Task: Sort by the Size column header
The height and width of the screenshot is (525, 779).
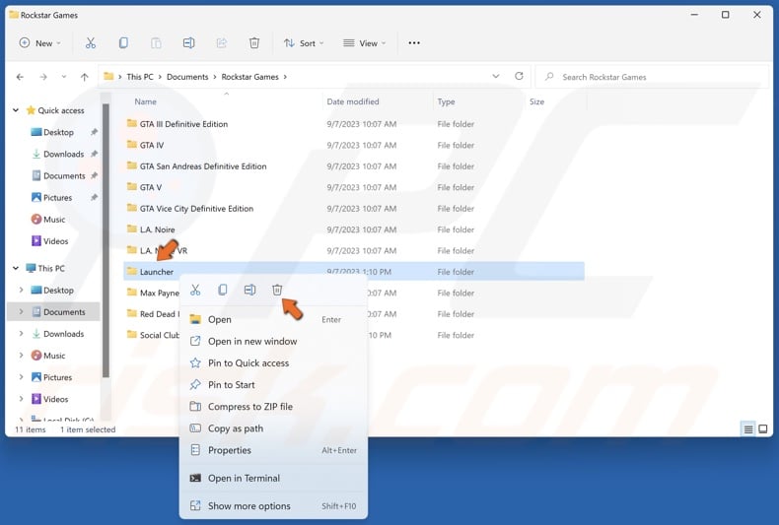Action: pyautogui.click(x=536, y=101)
